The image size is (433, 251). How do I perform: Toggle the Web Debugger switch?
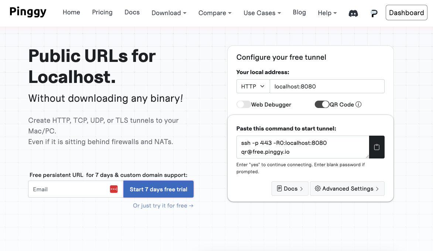pyautogui.click(x=244, y=104)
